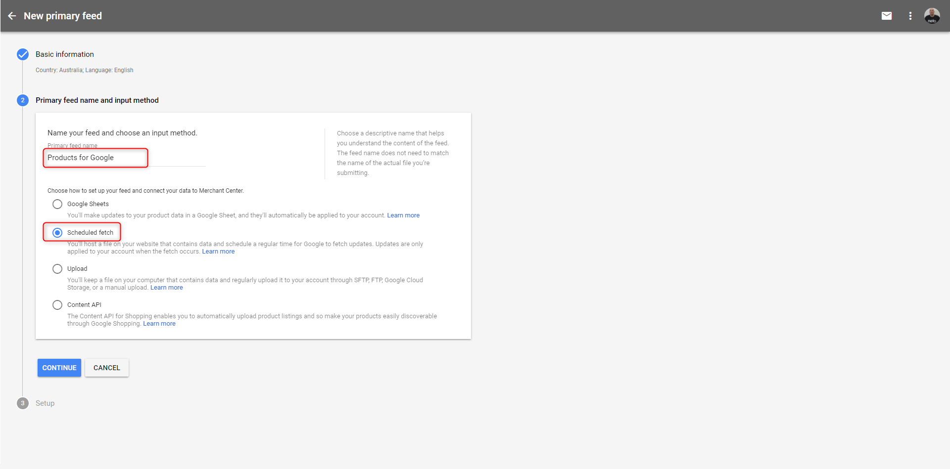Click the blue CONTINUE button
Image resolution: width=950 pixels, height=469 pixels.
coord(59,368)
